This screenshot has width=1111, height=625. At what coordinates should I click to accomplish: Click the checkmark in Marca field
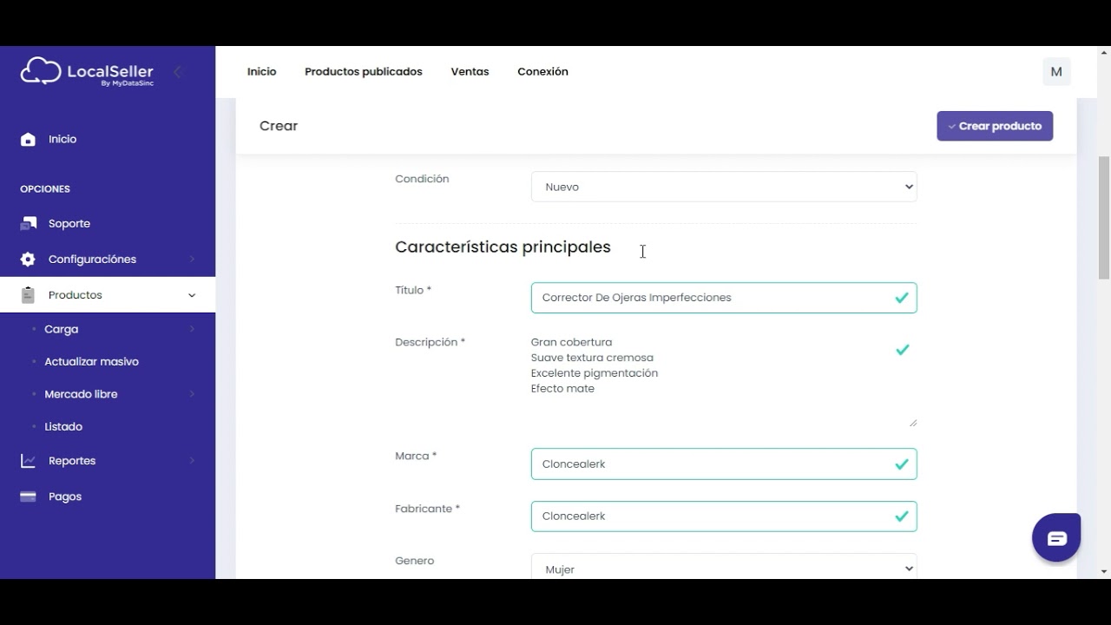[x=902, y=464]
